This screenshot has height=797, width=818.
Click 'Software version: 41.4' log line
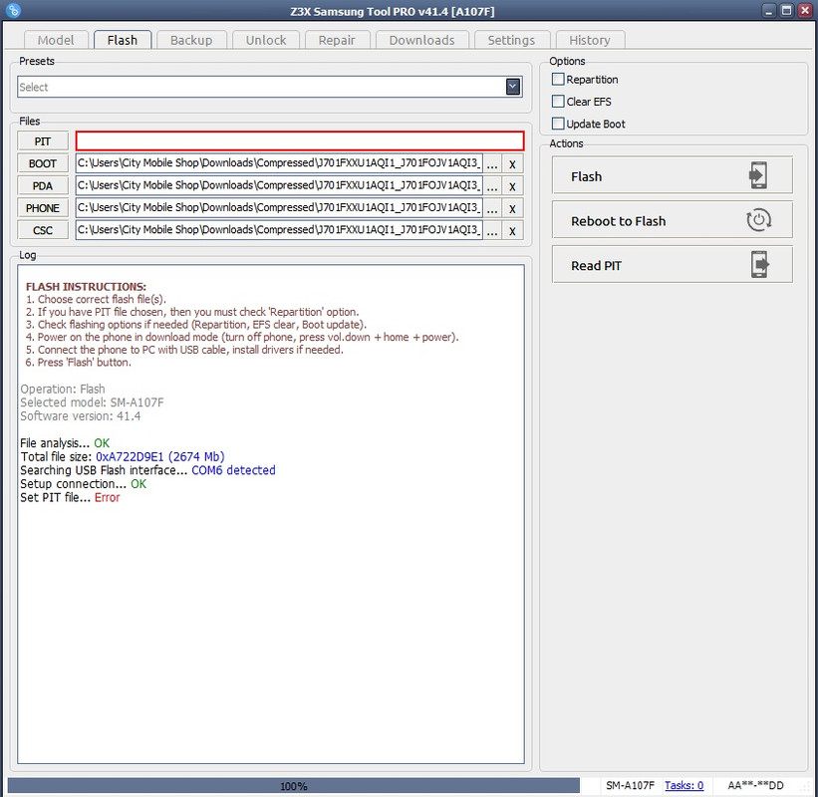click(81, 416)
